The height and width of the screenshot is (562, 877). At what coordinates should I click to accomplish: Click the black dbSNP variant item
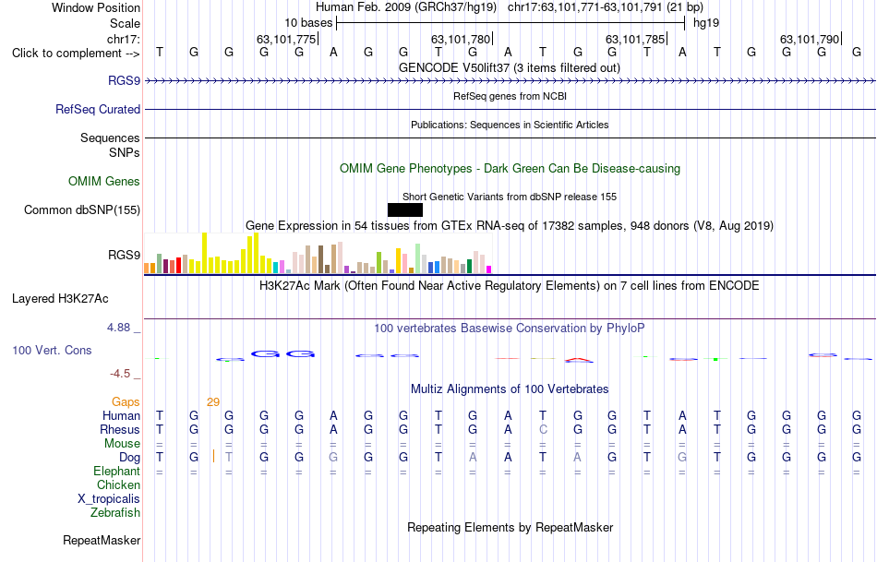coord(405,209)
